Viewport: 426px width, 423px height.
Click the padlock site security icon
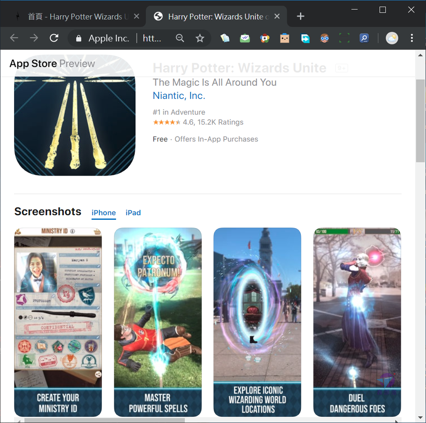coord(79,38)
